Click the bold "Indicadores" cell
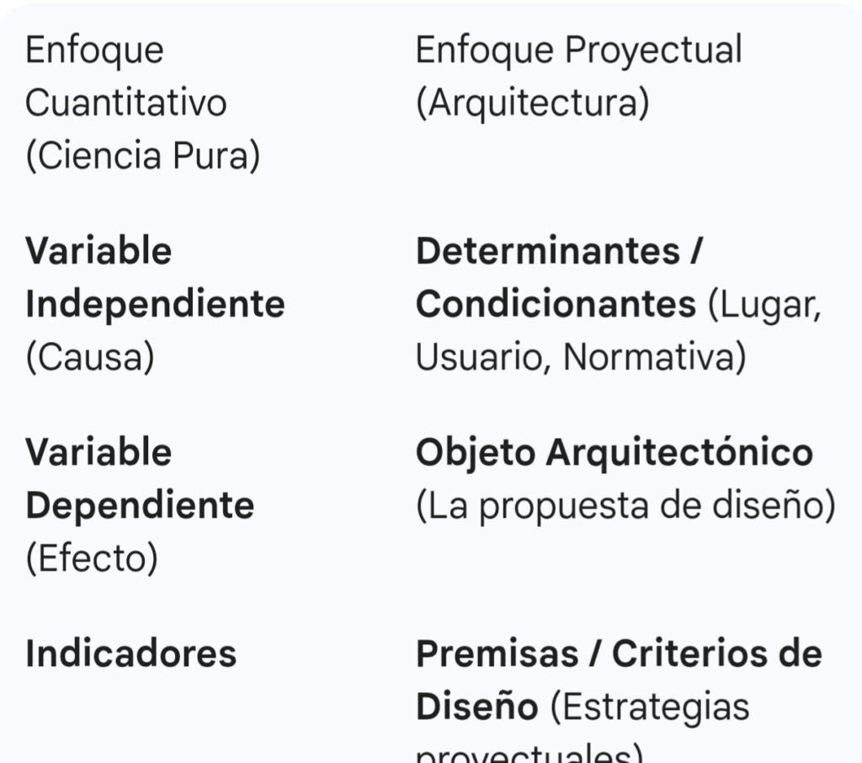This screenshot has height=763, width=862. (x=130, y=654)
